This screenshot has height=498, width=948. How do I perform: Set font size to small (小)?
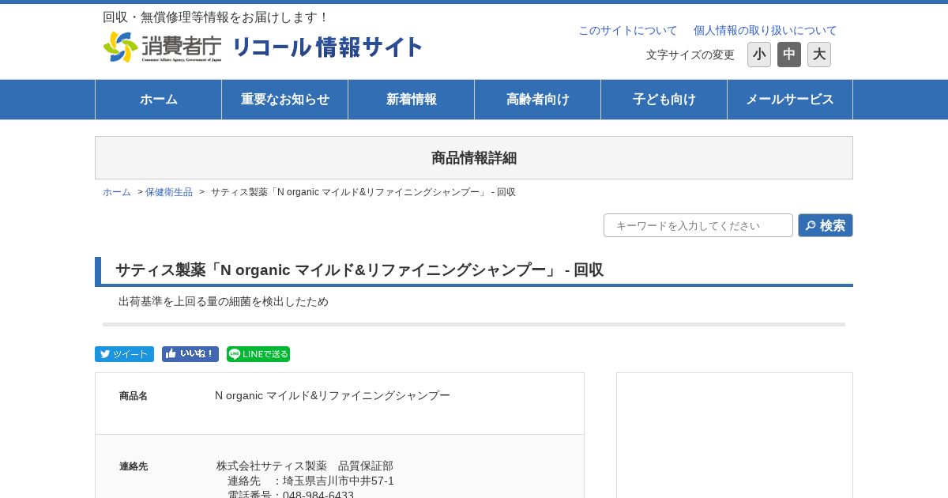[x=759, y=55]
